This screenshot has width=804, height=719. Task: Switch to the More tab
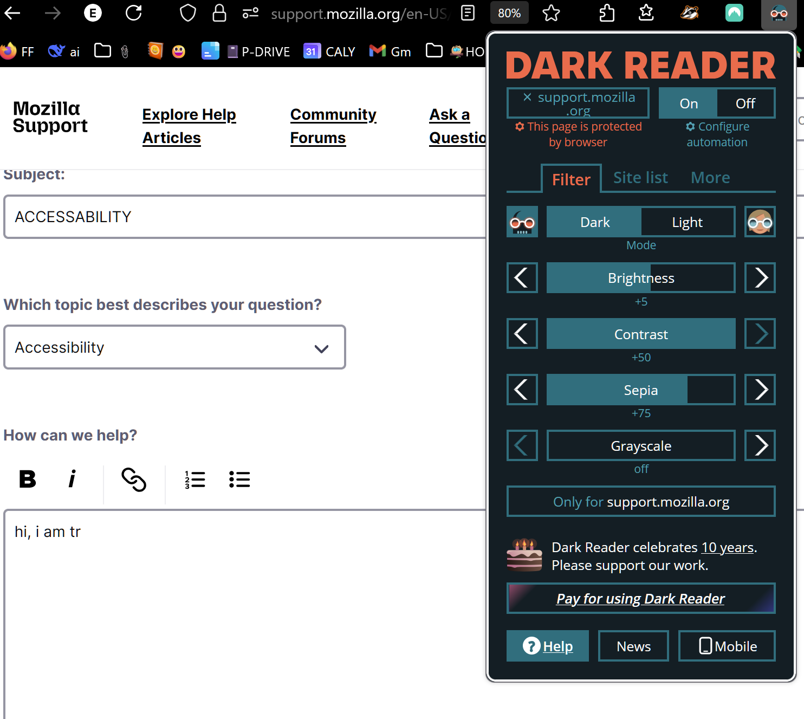(x=710, y=178)
